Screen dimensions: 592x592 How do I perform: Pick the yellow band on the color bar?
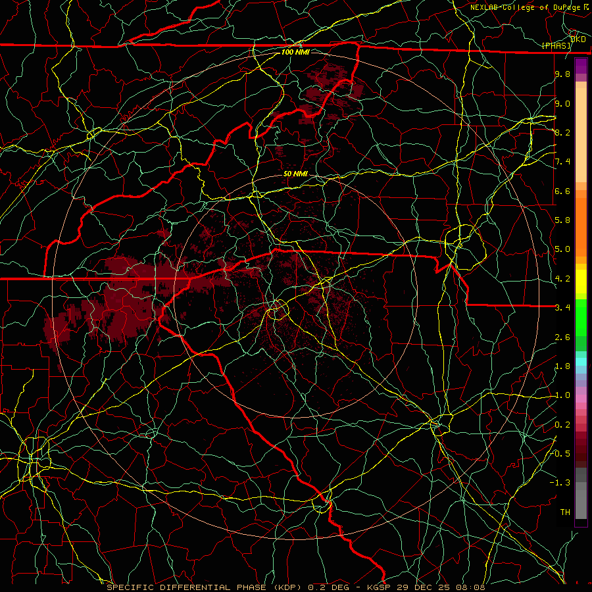tap(581, 282)
